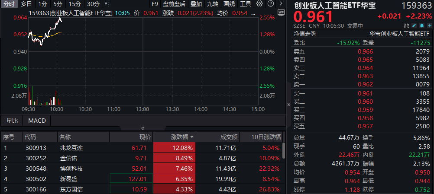Expand the lower panel double-chevron handle

tap(143, 128)
